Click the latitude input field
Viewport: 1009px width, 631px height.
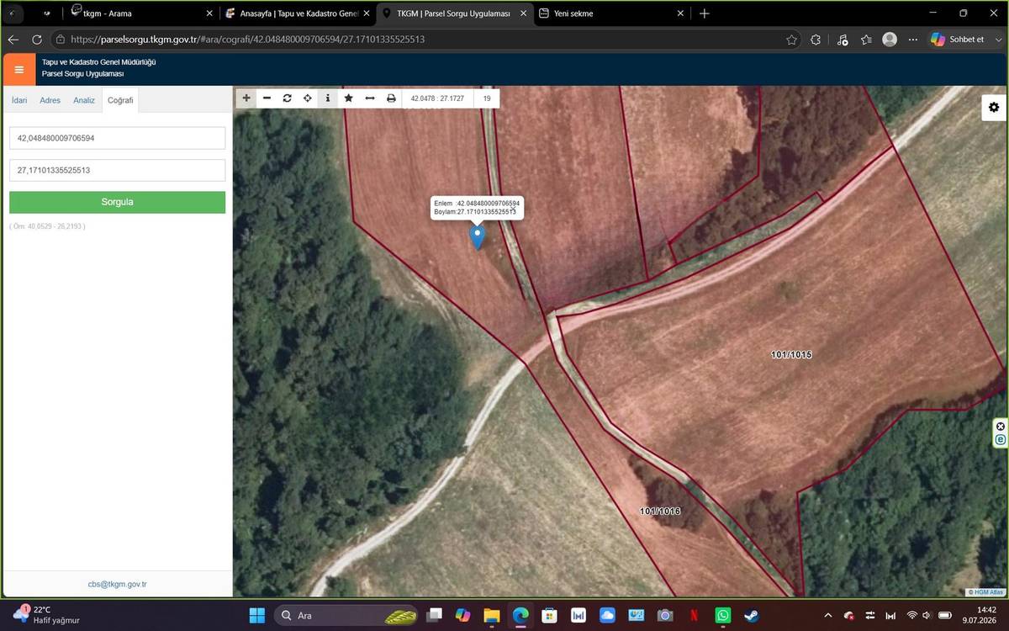pyautogui.click(x=118, y=138)
